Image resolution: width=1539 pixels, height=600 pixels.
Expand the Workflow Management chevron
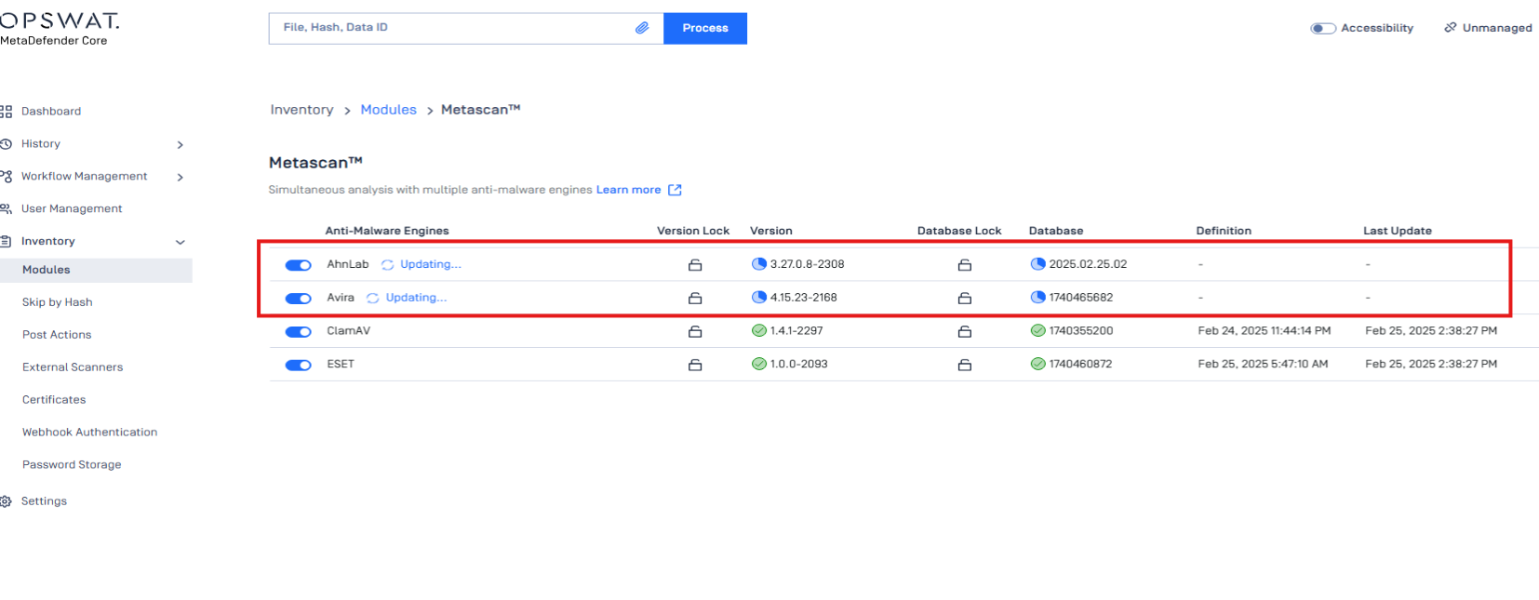(181, 178)
